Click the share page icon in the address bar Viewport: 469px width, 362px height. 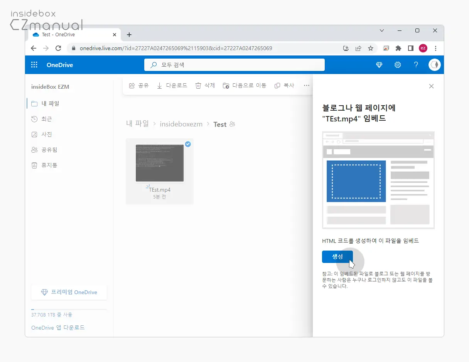coord(358,48)
